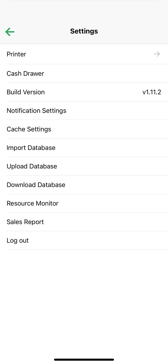The image size is (168, 364).
Task: Go to Cache Settings
Action: pos(29,129)
